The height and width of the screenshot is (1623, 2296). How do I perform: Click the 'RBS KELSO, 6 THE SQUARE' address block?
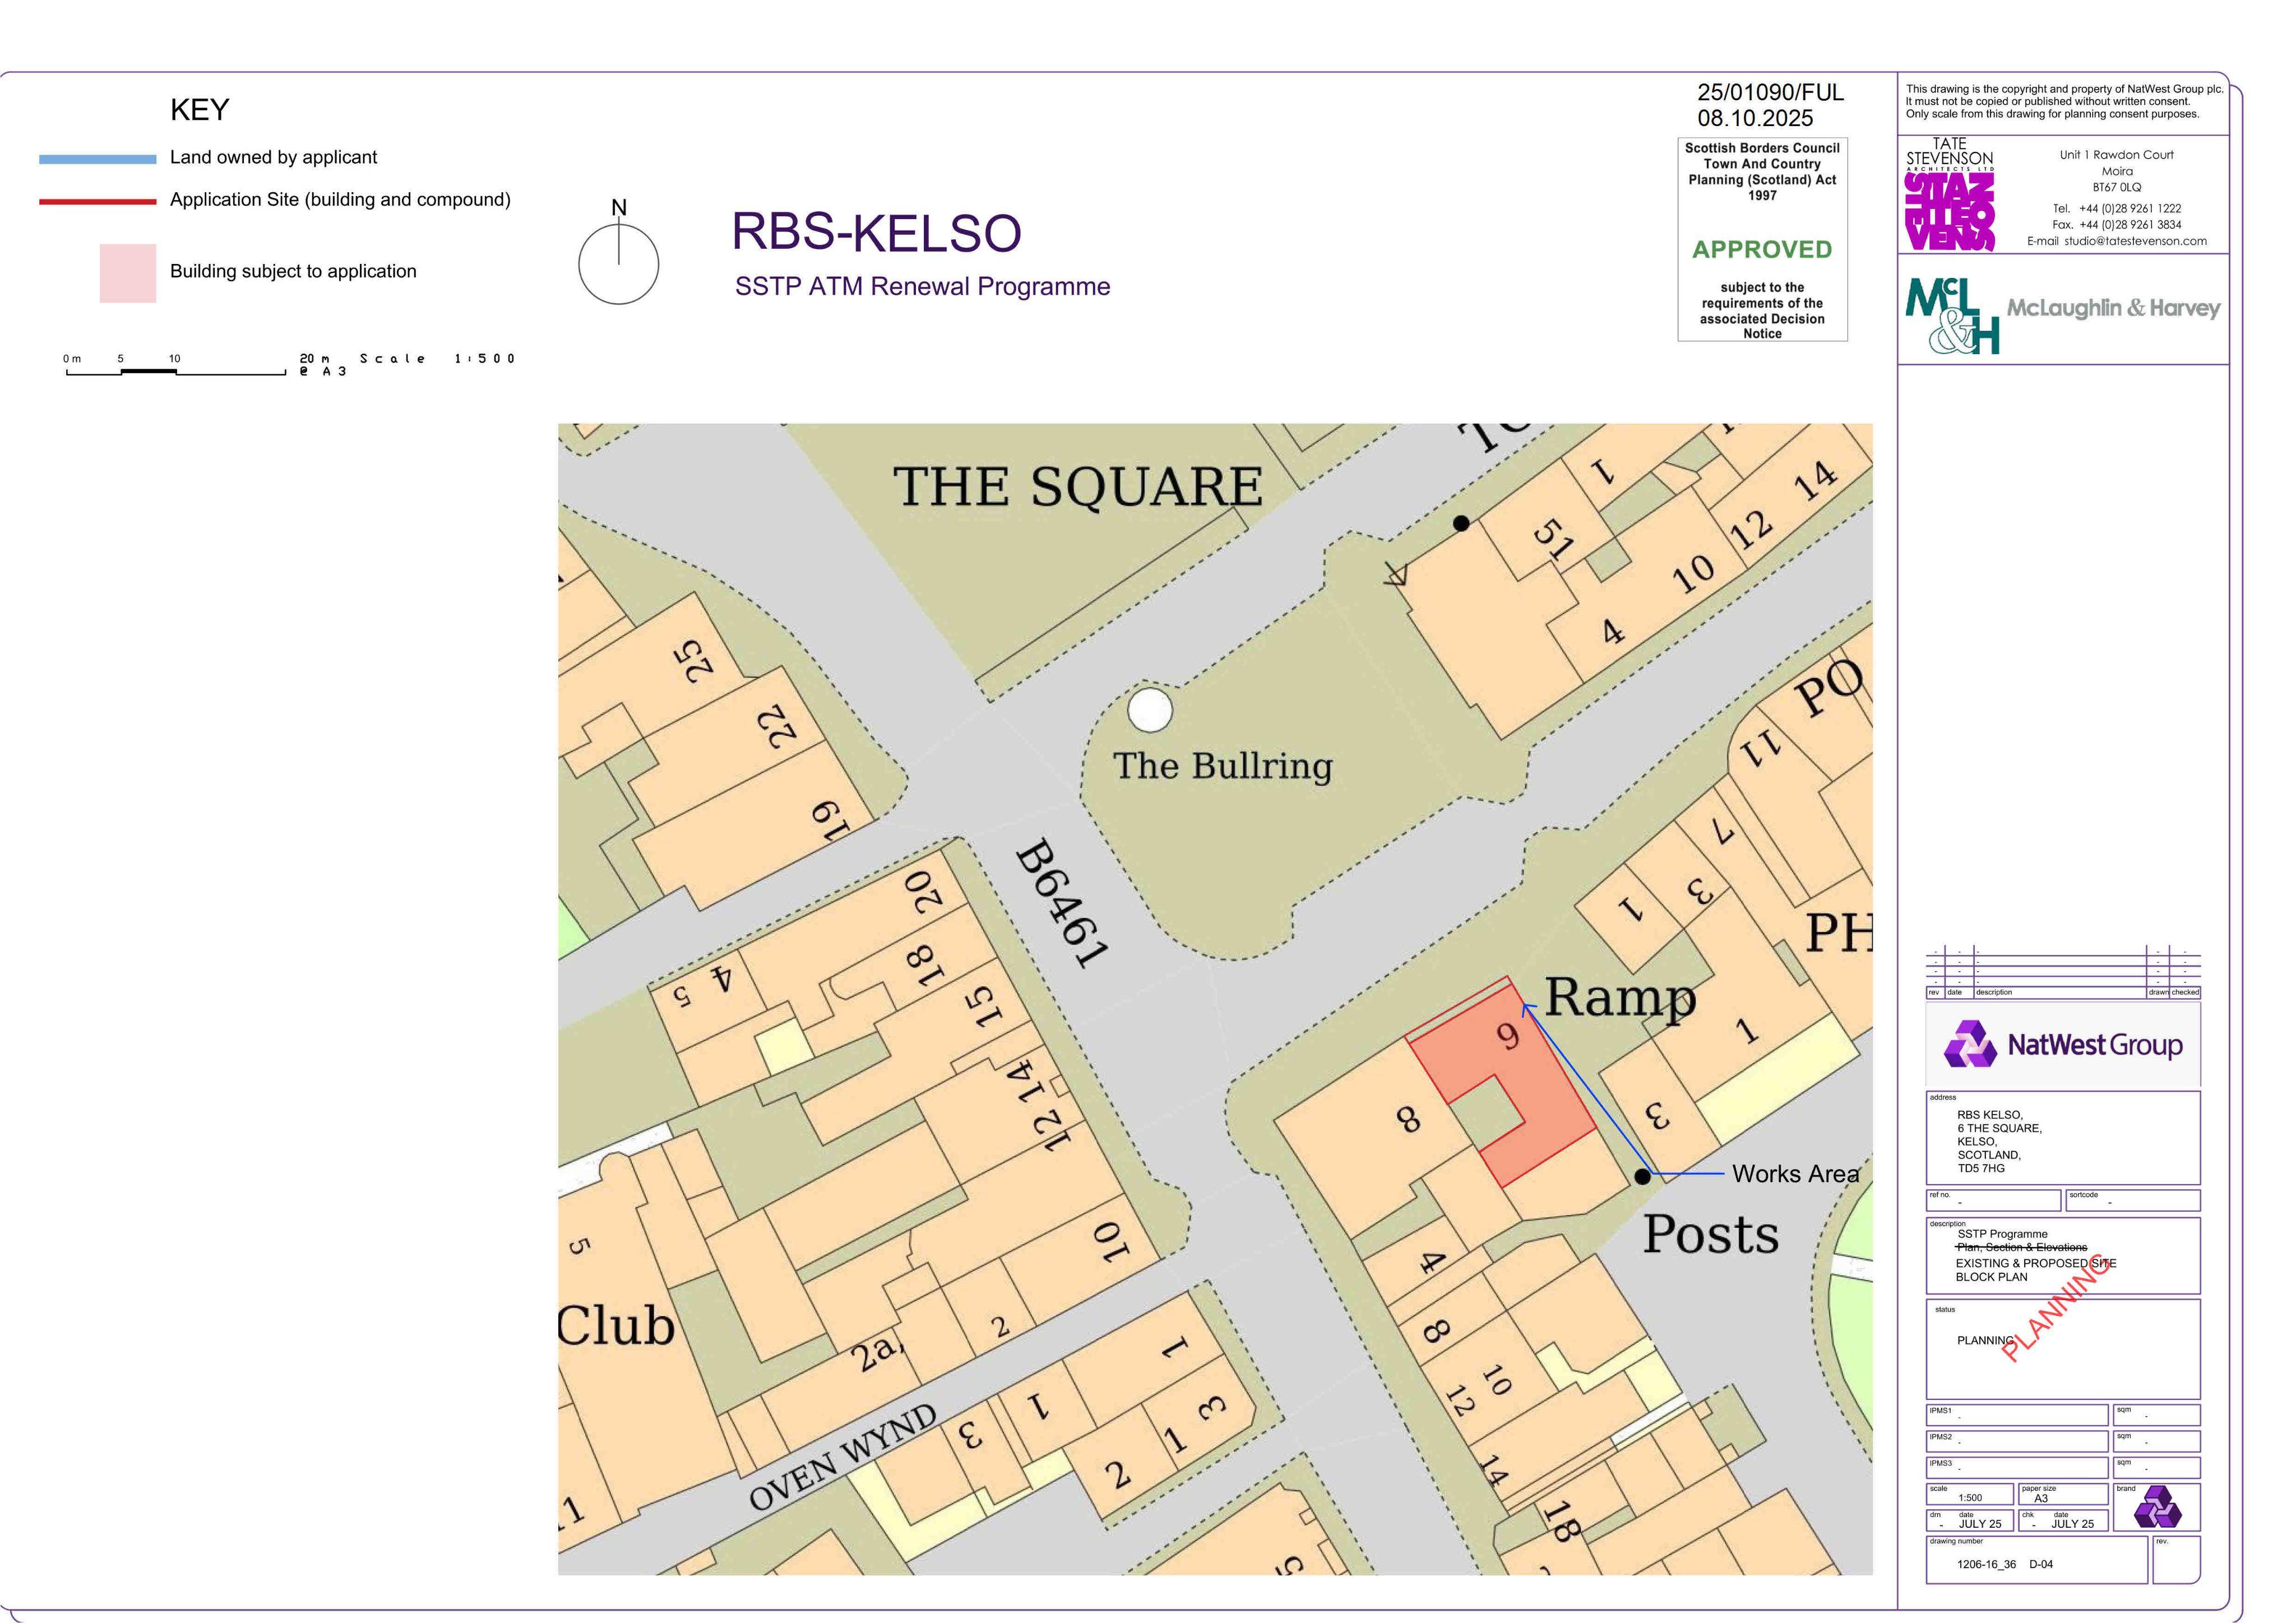(1999, 1141)
